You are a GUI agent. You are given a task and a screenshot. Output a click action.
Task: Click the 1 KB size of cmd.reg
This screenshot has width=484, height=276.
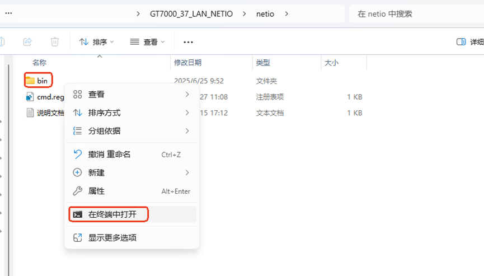point(354,97)
